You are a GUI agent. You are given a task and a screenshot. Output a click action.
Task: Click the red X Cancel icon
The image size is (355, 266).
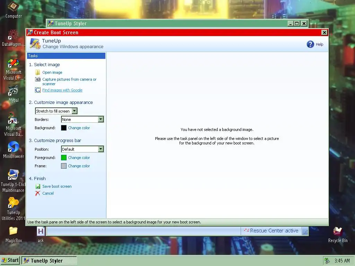[x=37, y=193]
